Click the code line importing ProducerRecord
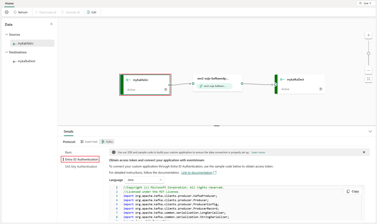This screenshot has width=377, height=224. point(171,209)
